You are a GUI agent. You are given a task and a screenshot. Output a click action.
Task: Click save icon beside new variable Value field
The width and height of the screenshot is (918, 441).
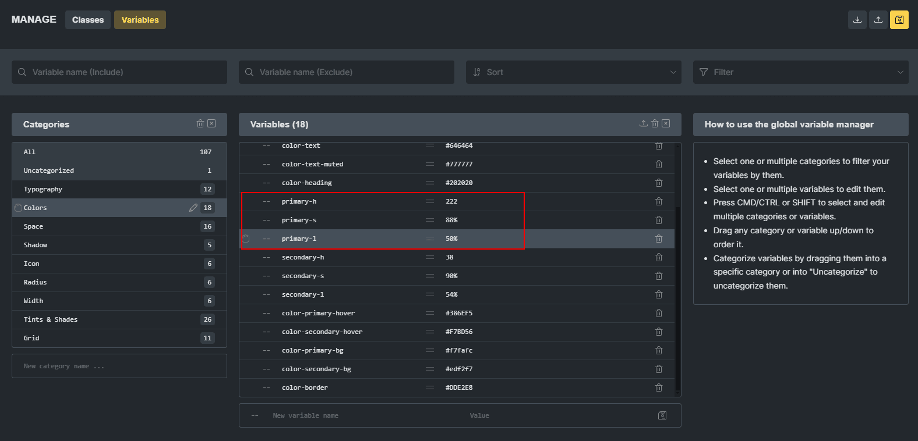[x=662, y=415]
